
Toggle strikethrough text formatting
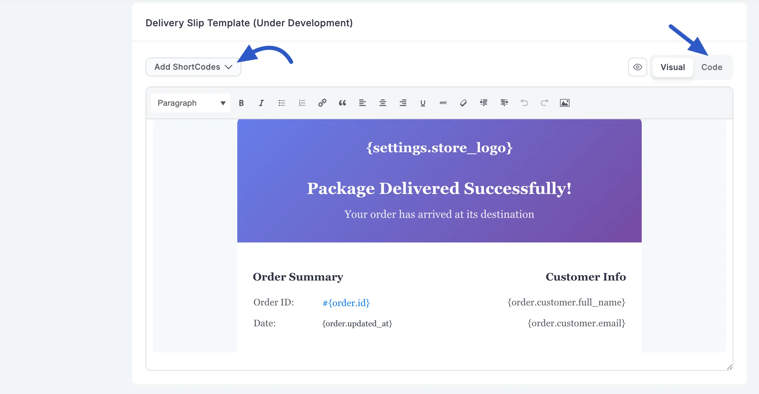click(443, 103)
